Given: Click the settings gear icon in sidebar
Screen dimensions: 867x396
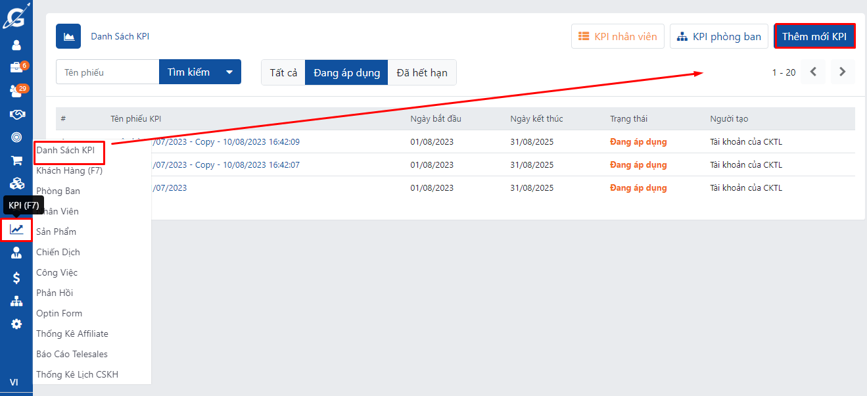Looking at the screenshot, I should pos(16,324).
